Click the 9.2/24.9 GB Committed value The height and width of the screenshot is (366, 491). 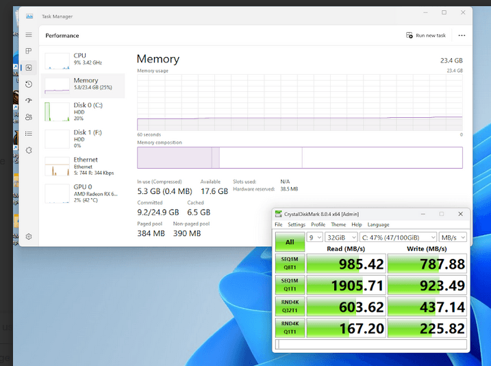(158, 212)
